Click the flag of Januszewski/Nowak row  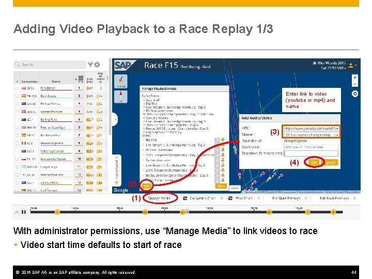[x=23, y=159]
